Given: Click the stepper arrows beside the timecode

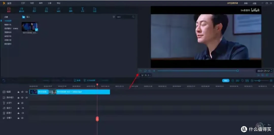Looking at the screenshot, I should coord(271,71).
